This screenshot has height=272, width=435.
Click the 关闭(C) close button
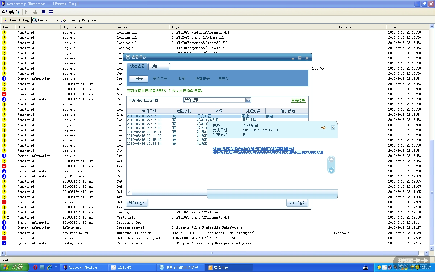[x=297, y=203]
